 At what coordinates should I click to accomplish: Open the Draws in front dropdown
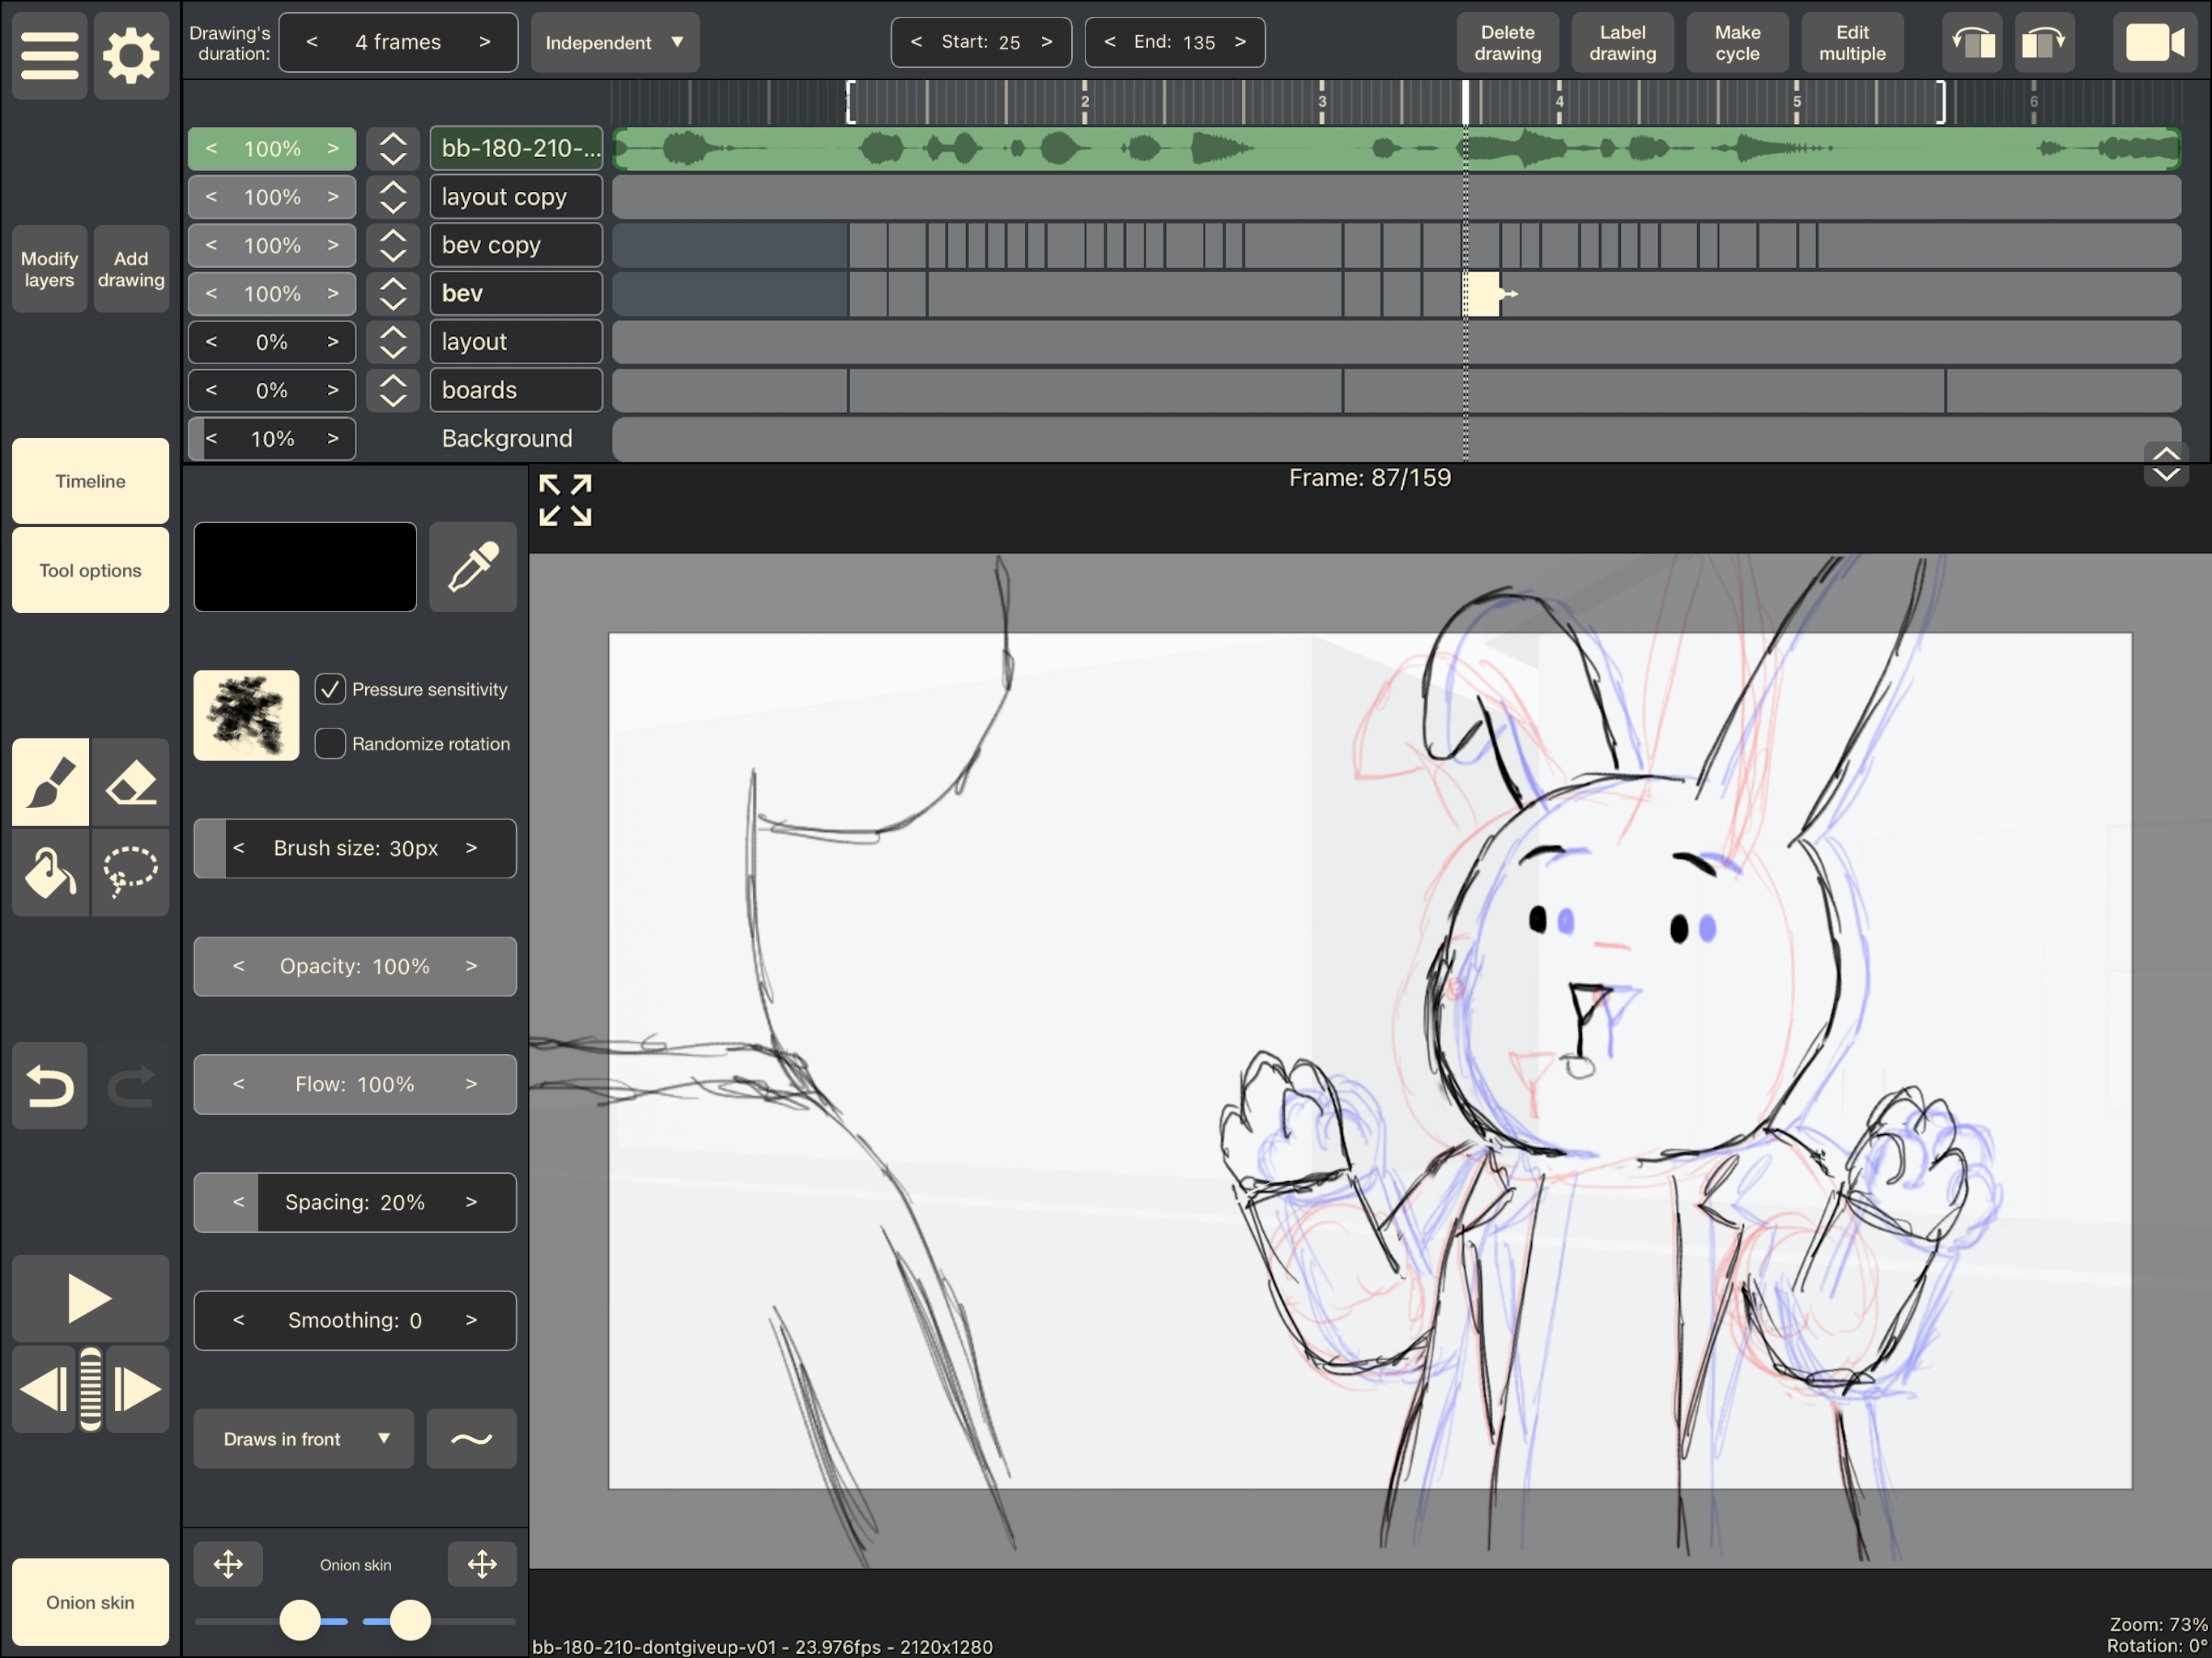[x=303, y=1439]
